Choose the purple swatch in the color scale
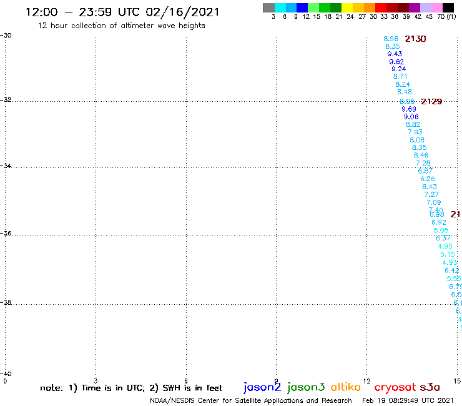Screen dimensions: 462x406 pyautogui.click(x=415, y=7)
